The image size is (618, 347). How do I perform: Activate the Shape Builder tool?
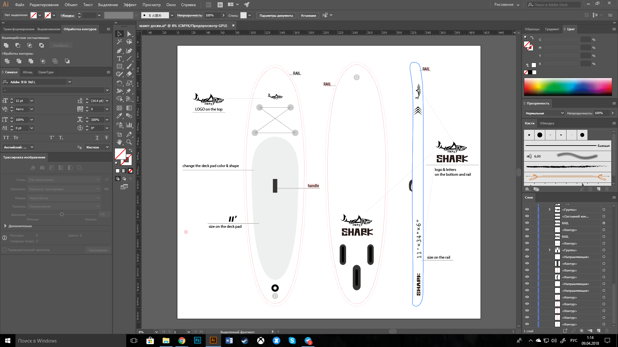[119, 99]
